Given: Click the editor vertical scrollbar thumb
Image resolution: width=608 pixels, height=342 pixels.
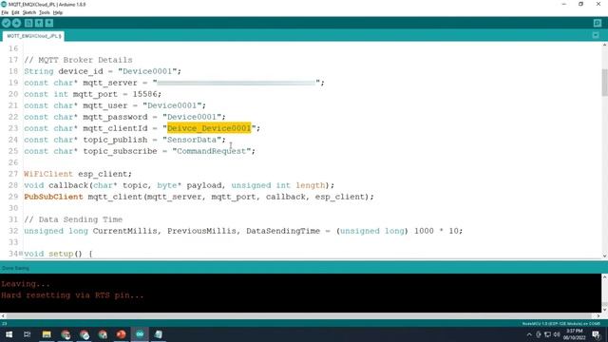Looking at the screenshot, I should click(604, 83).
